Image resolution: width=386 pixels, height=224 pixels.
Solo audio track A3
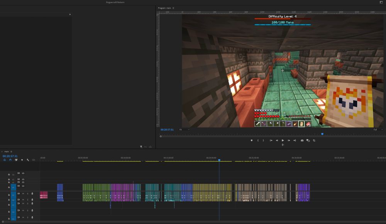pyautogui.click(x=27, y=204)
